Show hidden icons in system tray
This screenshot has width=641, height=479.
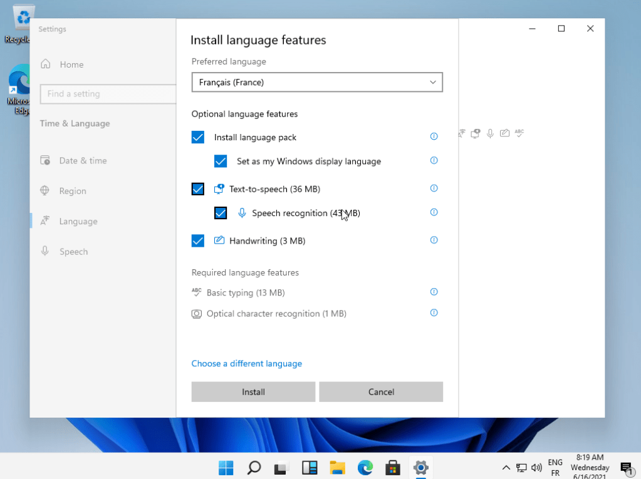(x=506, y=468)
